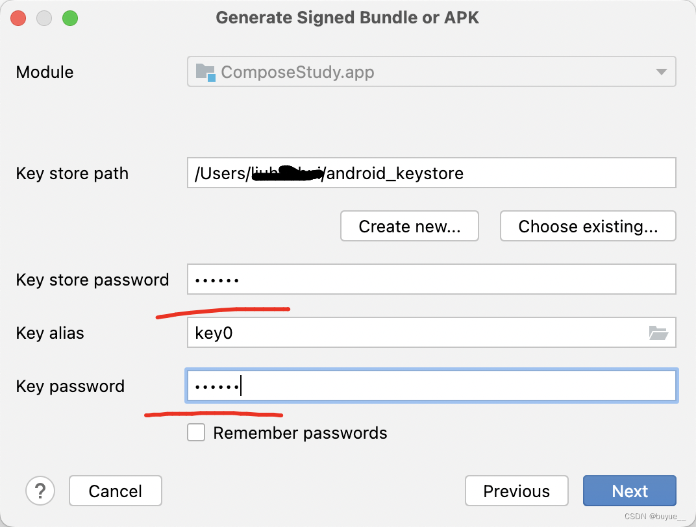Go back using the Previous button
The height and width of the screenshot is (527, 696).
coord(516,491)
